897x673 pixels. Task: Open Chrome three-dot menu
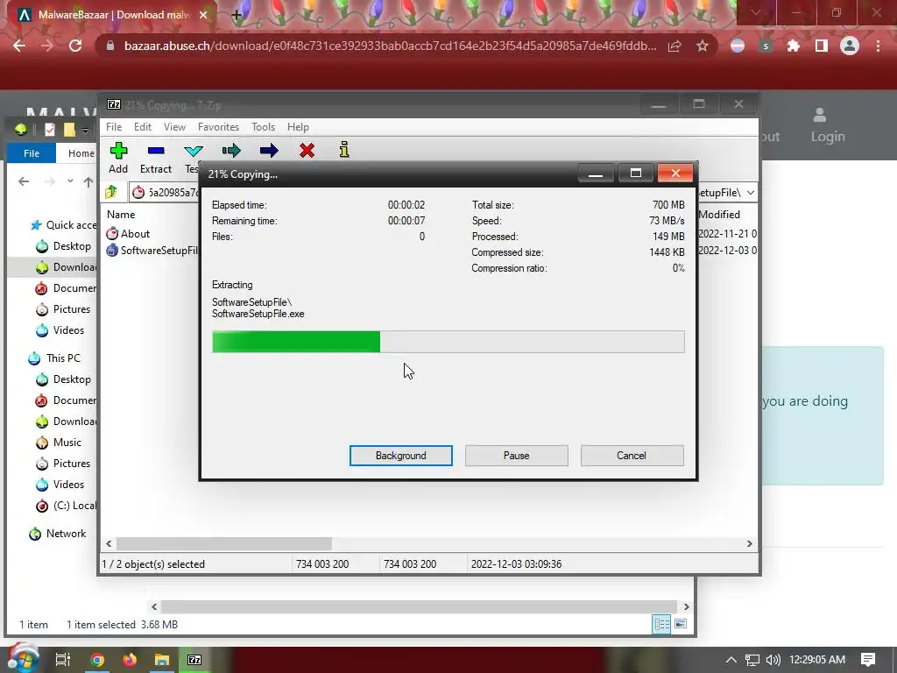pos(878,46)
